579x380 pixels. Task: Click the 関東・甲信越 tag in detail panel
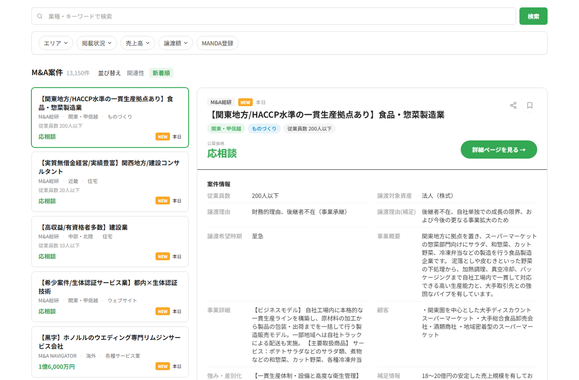pyautogui.click(x=226, y=129)
